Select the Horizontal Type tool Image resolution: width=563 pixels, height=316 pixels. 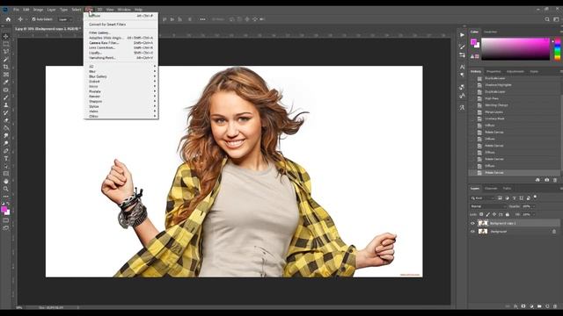(6, 158)
